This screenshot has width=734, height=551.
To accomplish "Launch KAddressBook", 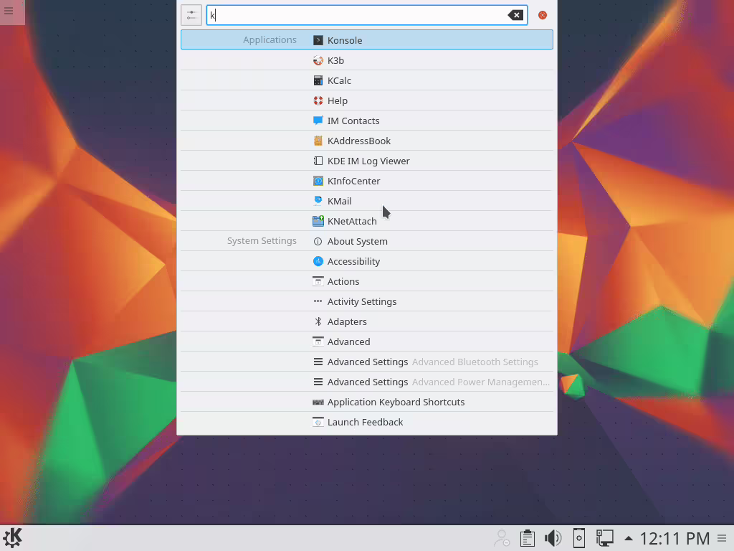I will pyautogui.click(x=367, y=141).
